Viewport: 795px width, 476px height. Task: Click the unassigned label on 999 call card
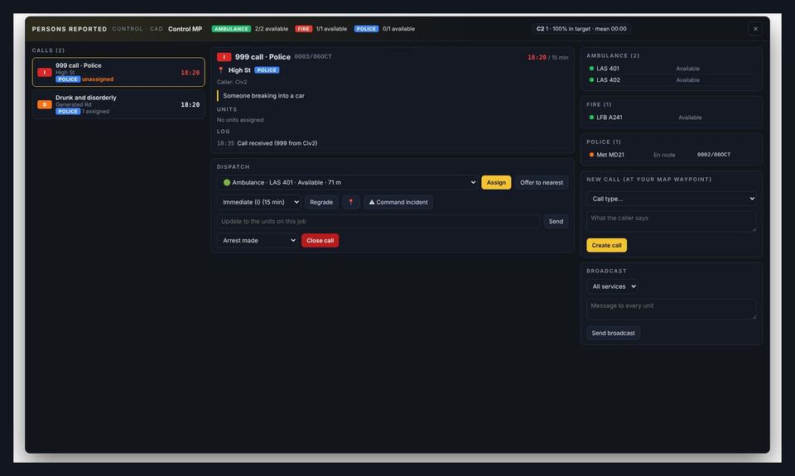tap(98, 79)
